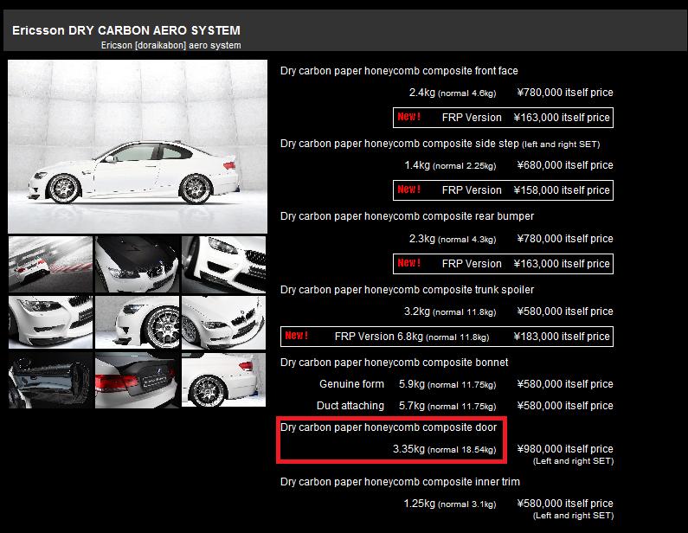Click the side step FRP Version ¥158,000 box
The image size is (688, 533).
(x=503, y=190)
